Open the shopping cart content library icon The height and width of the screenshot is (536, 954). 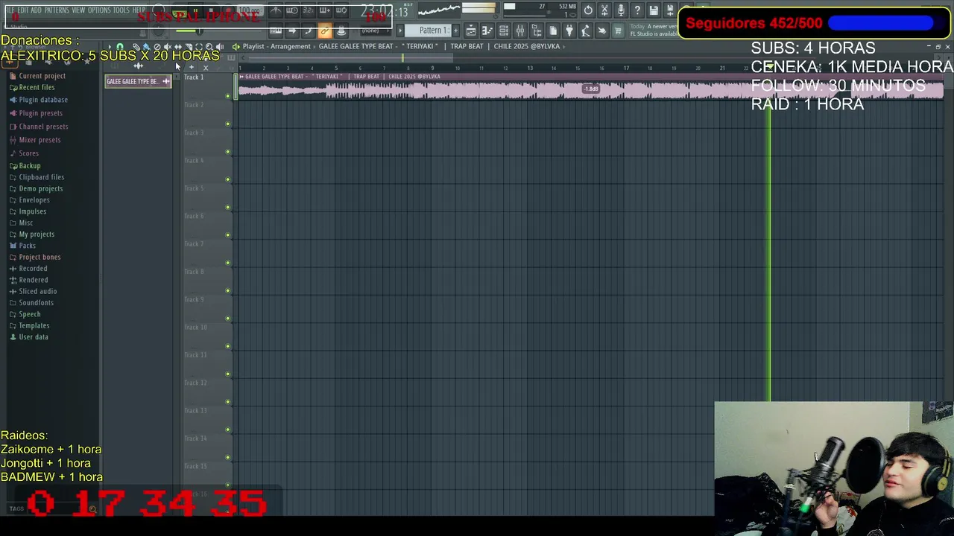pyautogui.click(x=618, y=31)
